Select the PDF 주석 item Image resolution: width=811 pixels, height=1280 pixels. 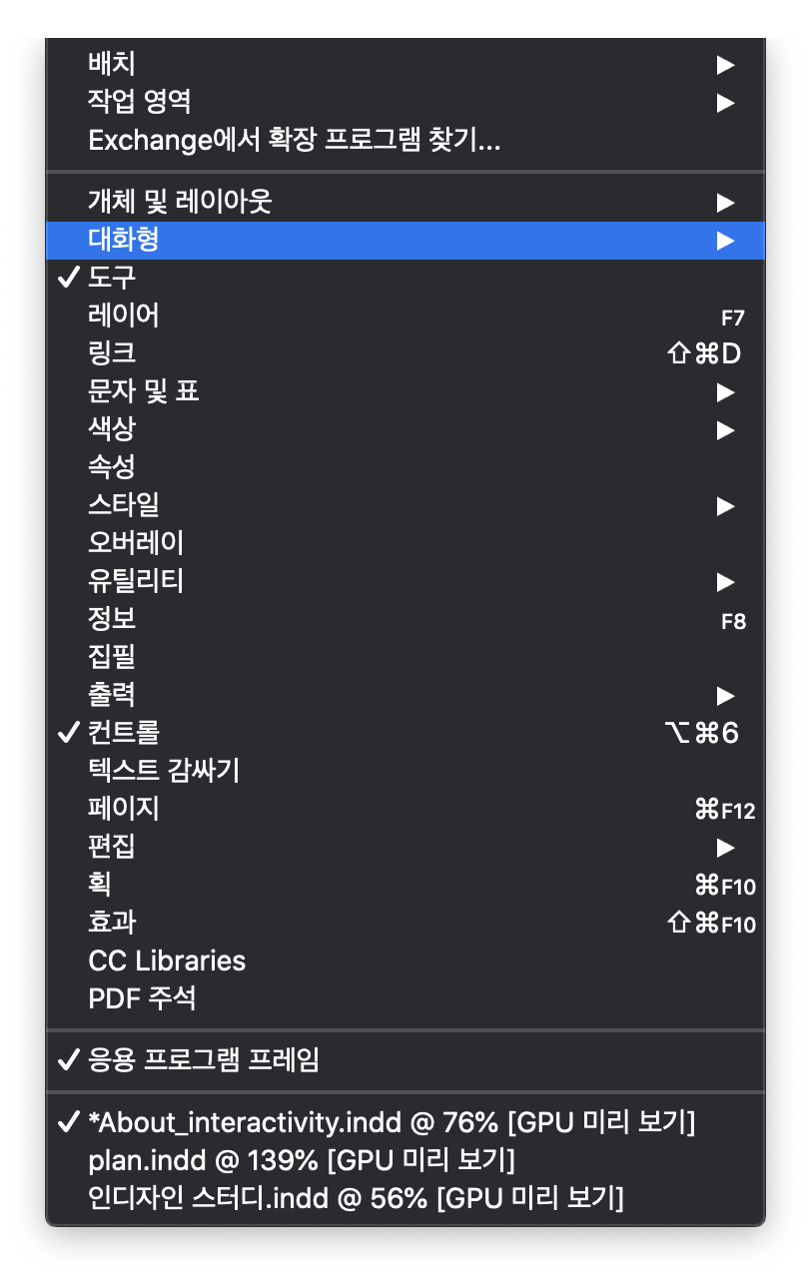tap(405, 998)
